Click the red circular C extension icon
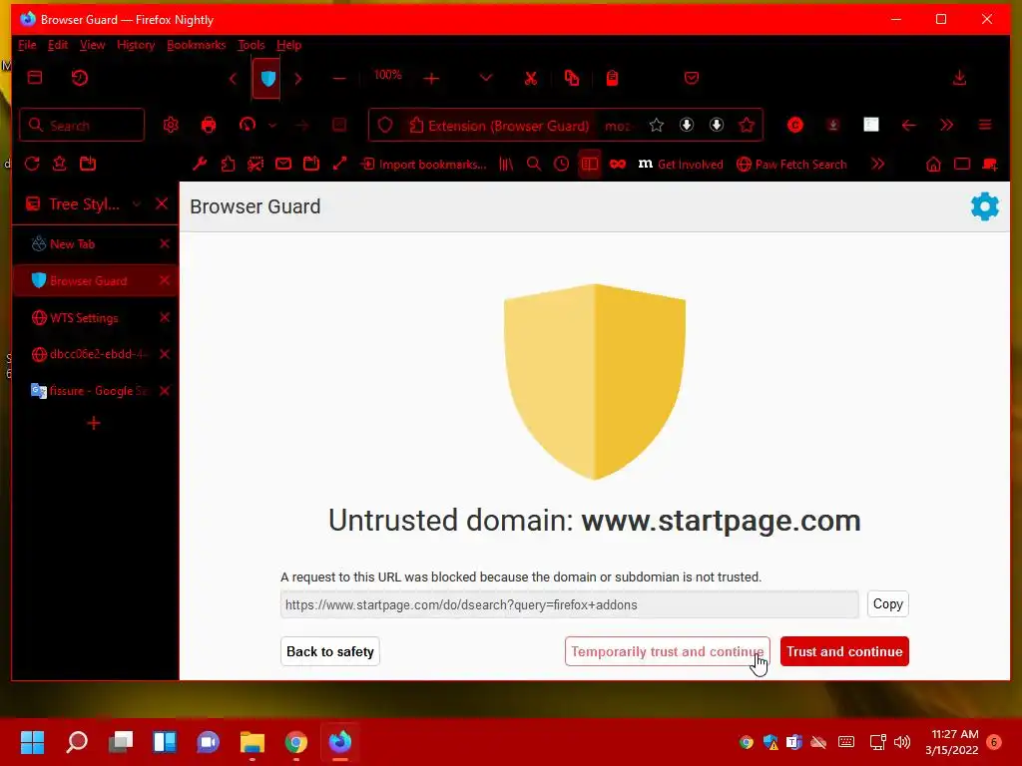 click(795, 125)
